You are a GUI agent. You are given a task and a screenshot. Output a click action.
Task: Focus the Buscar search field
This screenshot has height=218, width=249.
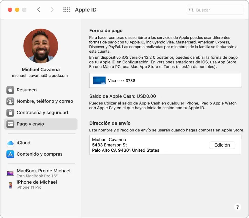point(215,10)
